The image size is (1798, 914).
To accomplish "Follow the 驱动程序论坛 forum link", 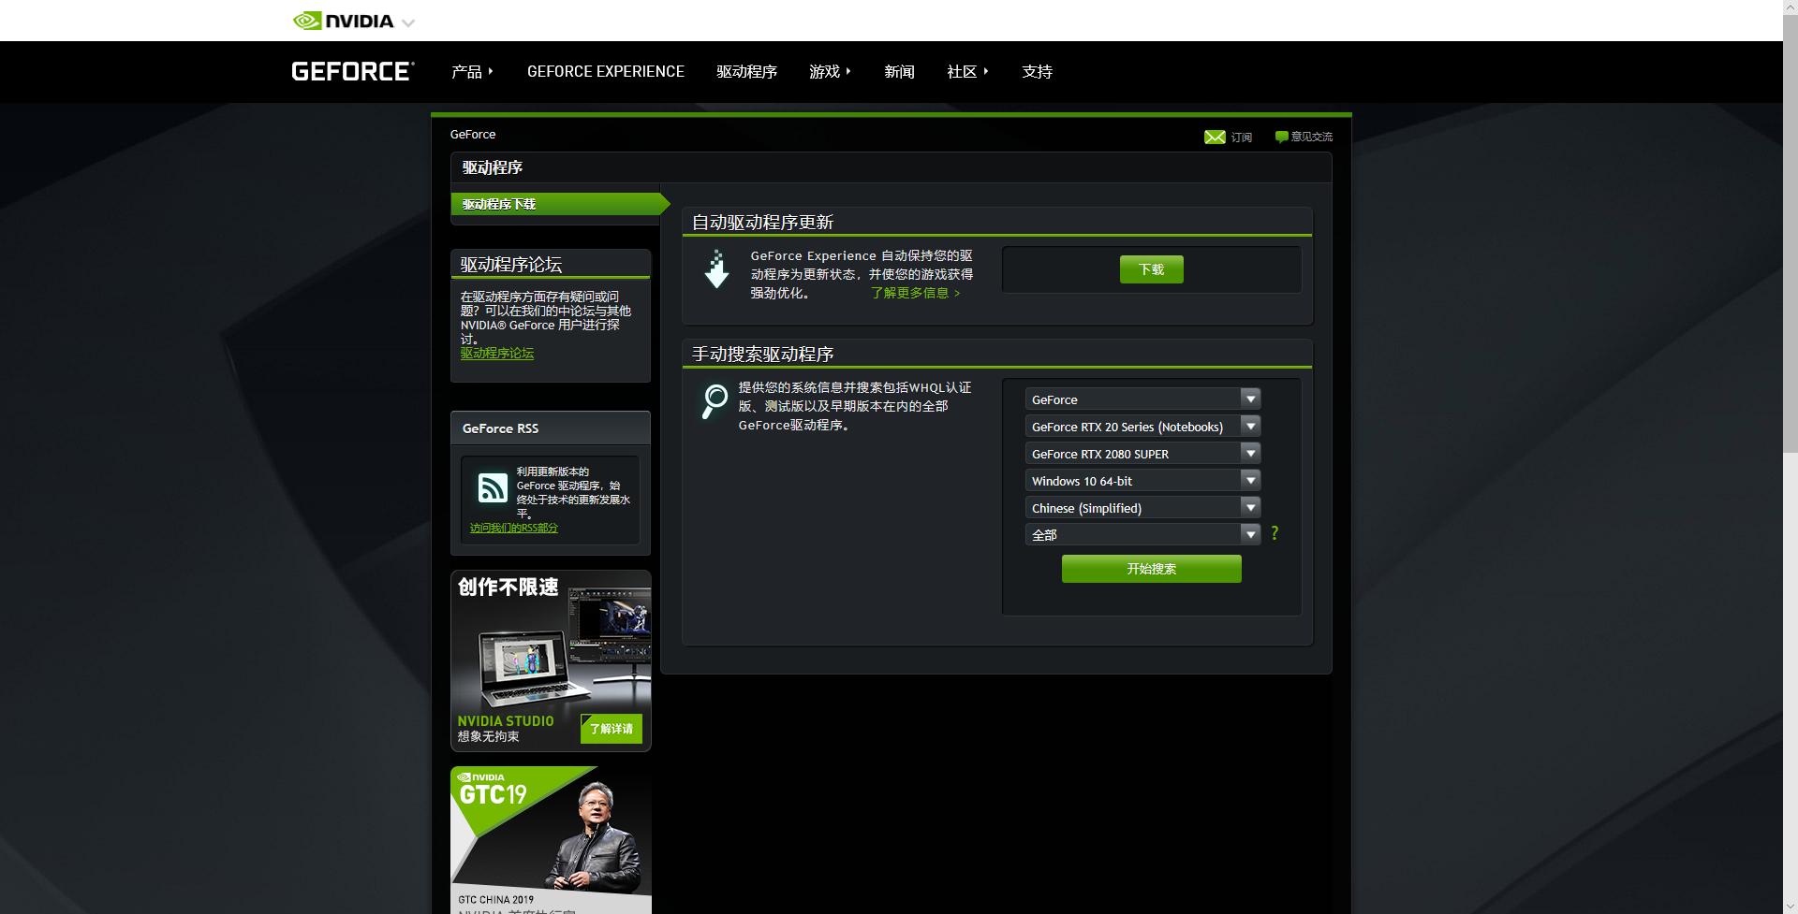I will (496, 354).
